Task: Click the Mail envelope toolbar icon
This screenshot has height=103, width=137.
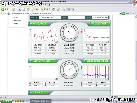Action: [x=59, y=9]
